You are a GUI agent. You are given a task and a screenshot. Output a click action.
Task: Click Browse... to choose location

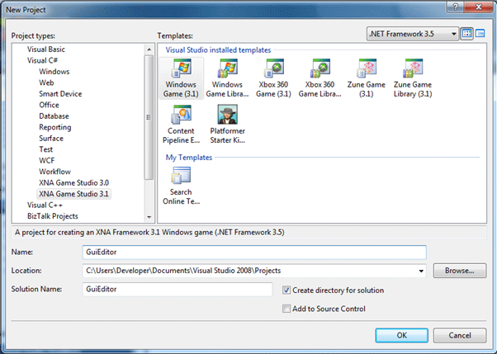(x=460, y=271)
